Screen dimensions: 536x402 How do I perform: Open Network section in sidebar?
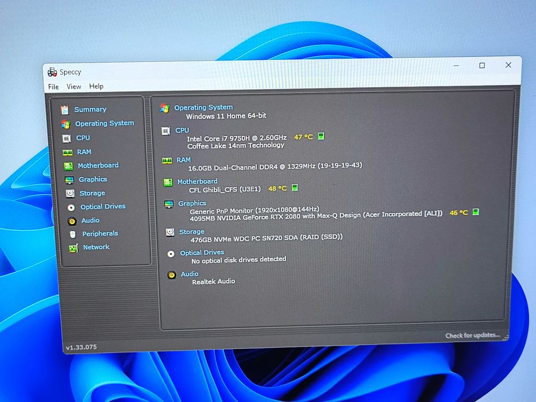point(97,247)
